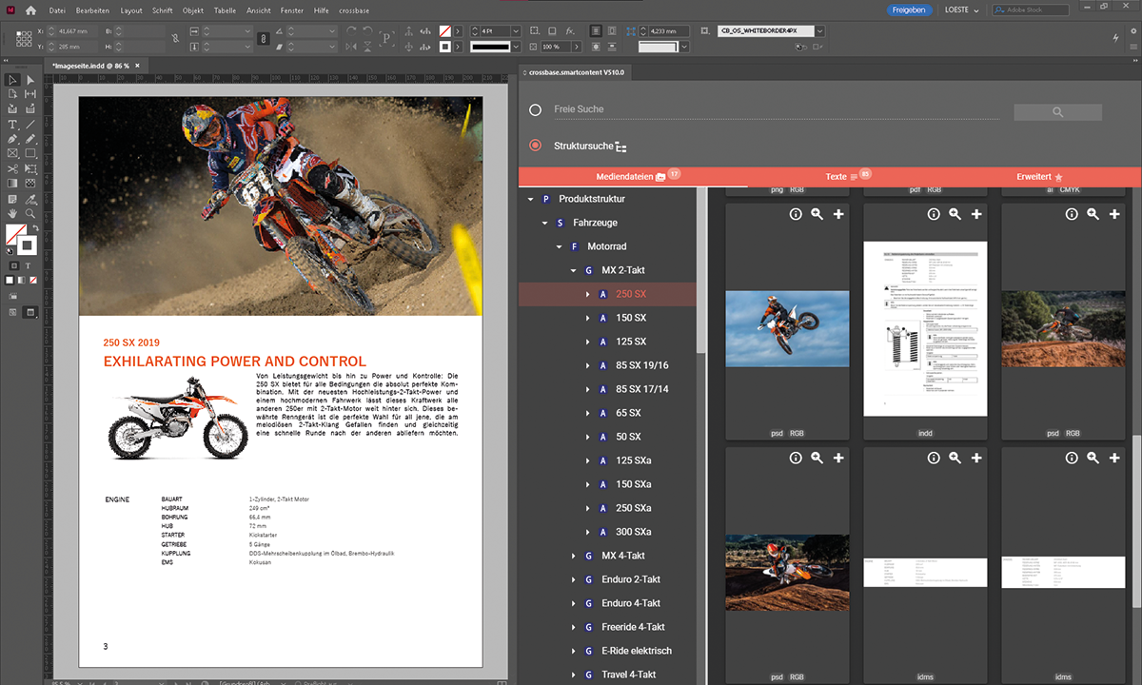This screenshot has height=685, width=1142.
Task: Toggle formatting affects container button
Action: (12, 266)
